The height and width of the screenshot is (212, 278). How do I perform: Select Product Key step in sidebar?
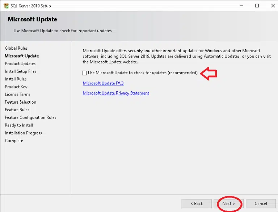point(16,87)
